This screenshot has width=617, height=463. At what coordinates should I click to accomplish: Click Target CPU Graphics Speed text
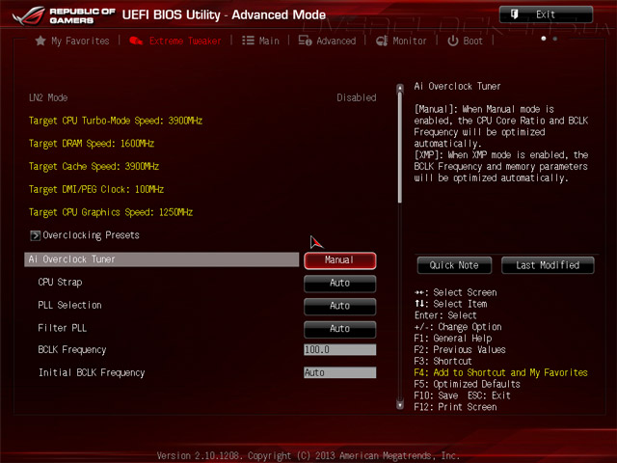(x=111, y=212)
